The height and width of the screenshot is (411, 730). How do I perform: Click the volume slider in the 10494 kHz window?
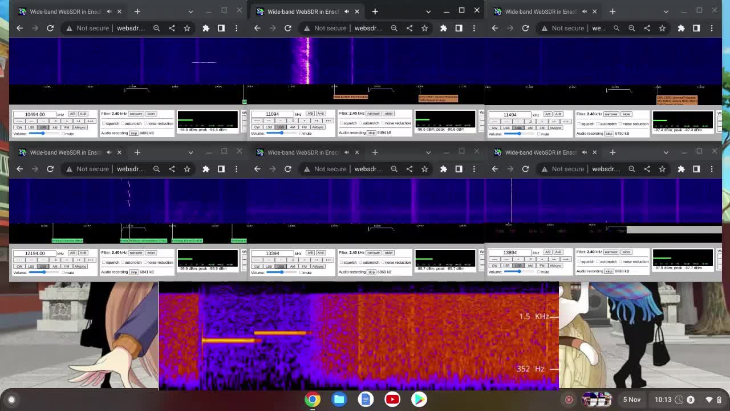point(43,133)
